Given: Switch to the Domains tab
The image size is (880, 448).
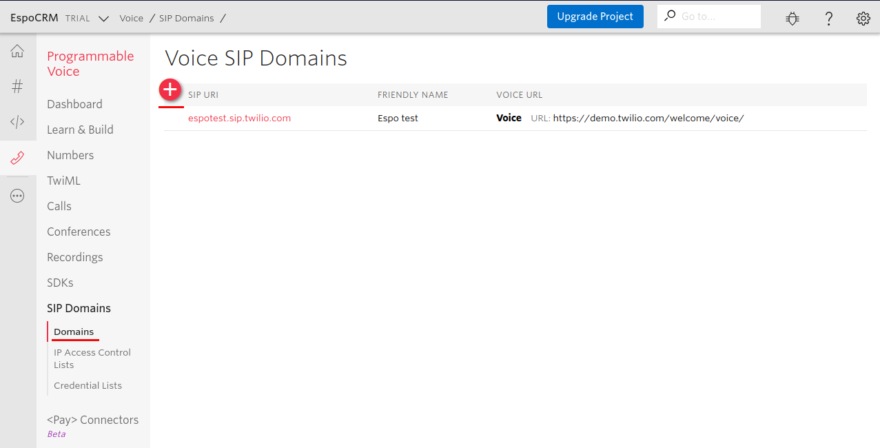Looking at the screenshot, I should 73,332.
